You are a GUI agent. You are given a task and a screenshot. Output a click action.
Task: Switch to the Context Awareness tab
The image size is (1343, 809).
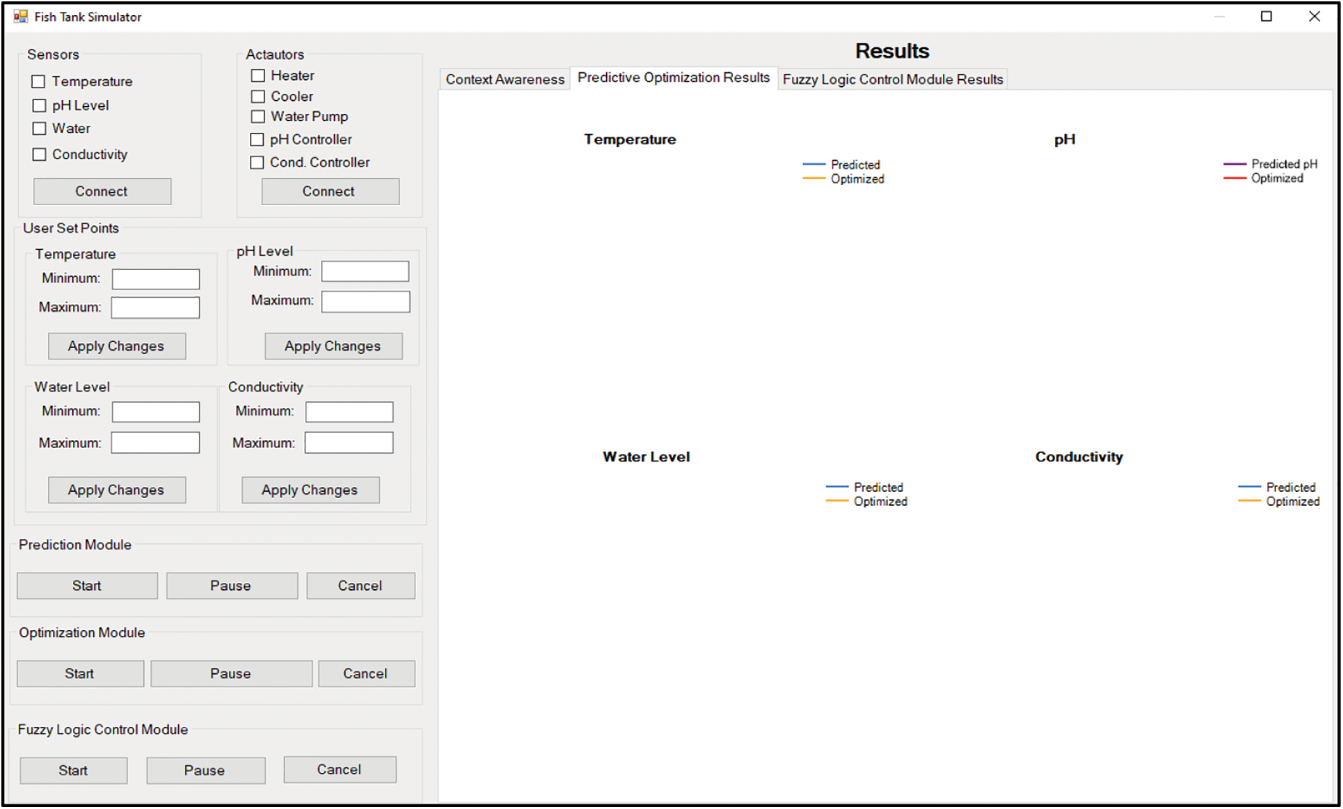click(504, 79)
